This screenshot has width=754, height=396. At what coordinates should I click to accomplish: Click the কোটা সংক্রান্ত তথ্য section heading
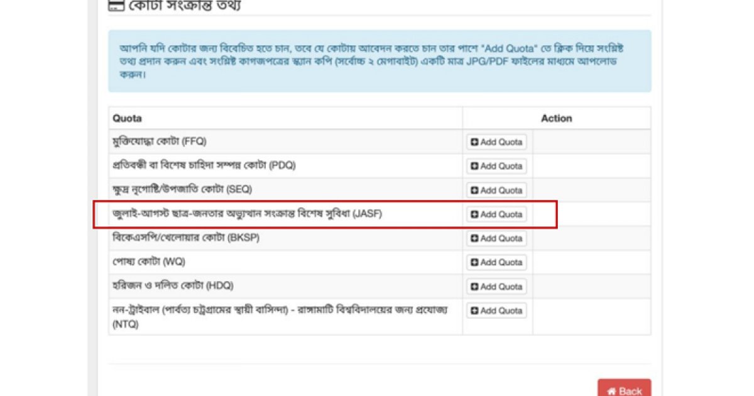click(185, 6)
